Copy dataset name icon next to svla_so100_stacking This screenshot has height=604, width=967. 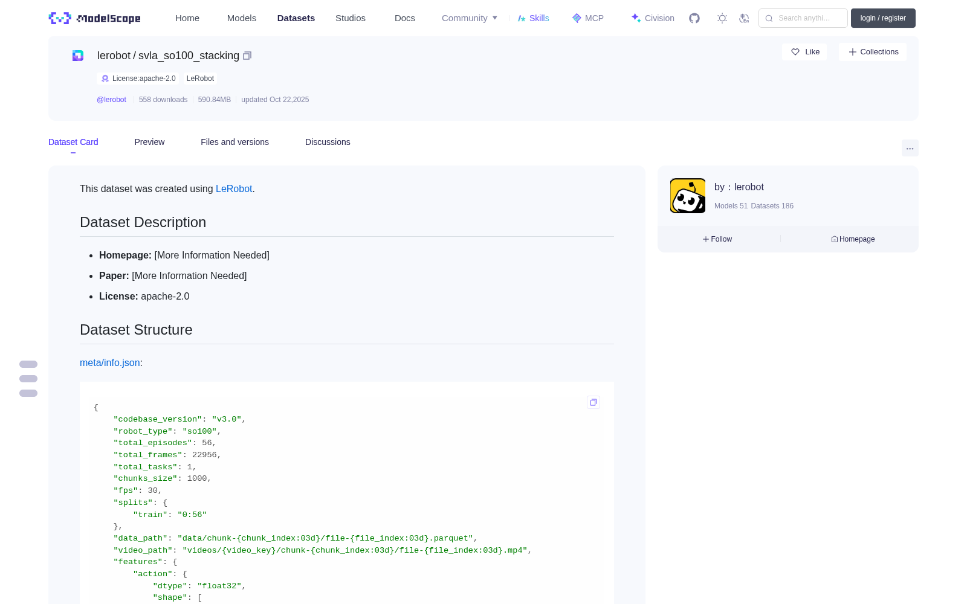tap(247, 56)
